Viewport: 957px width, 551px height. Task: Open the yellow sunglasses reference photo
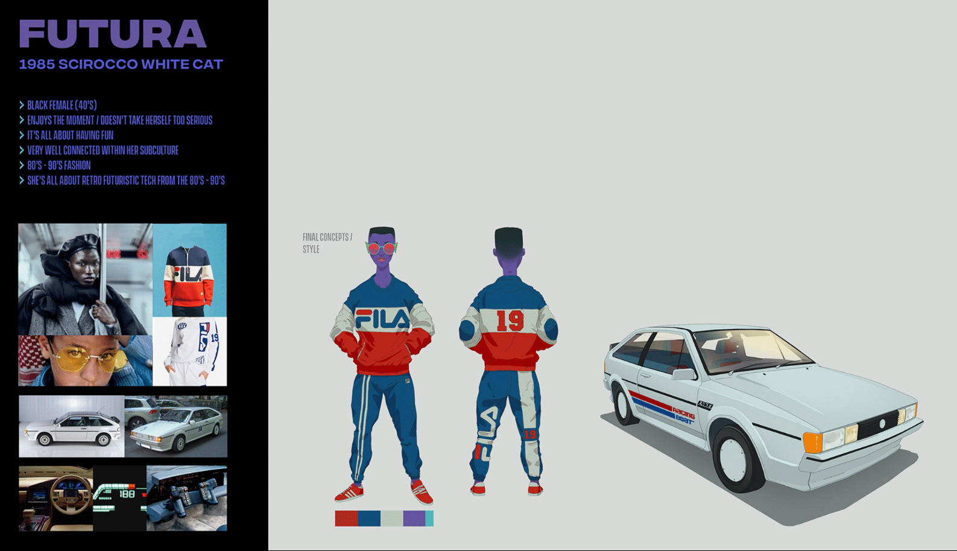click(85, 361)
